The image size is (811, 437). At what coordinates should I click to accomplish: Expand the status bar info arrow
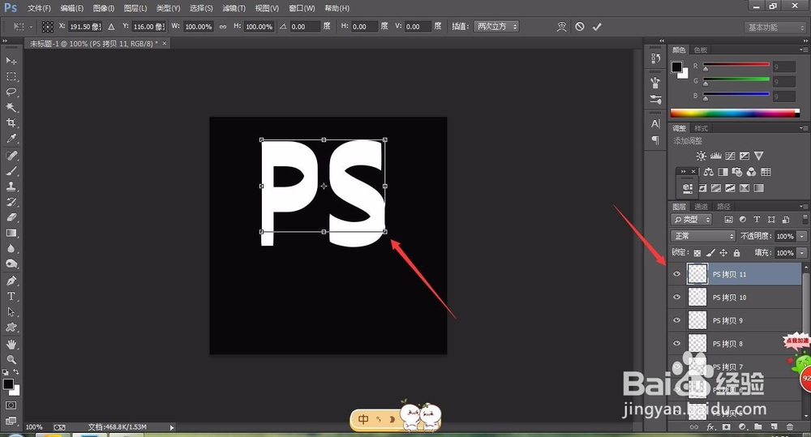172,427
